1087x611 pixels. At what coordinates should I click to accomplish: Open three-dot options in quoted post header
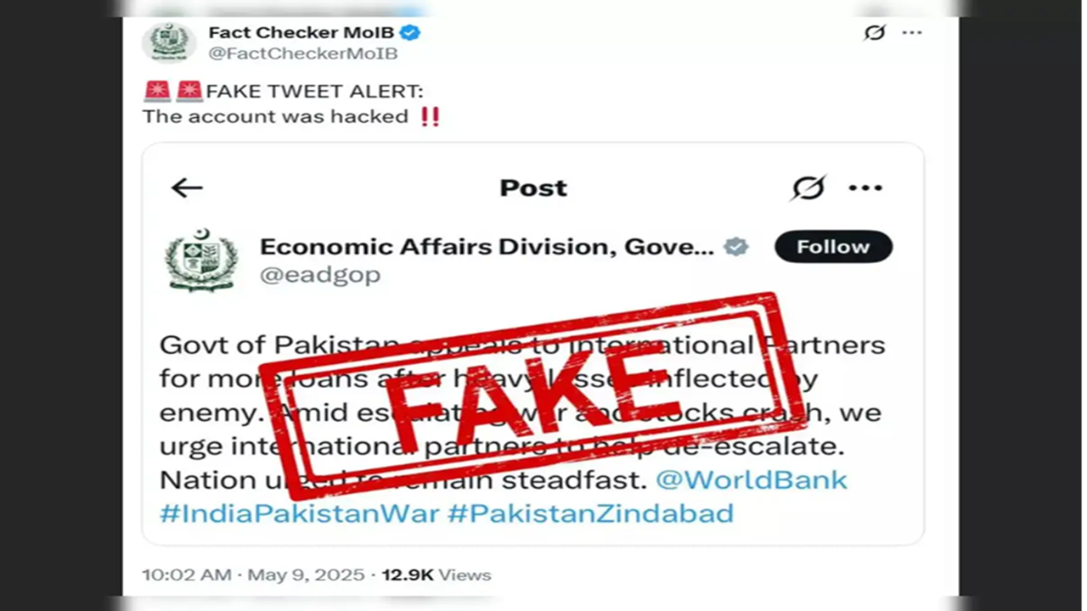coord(865,188)
